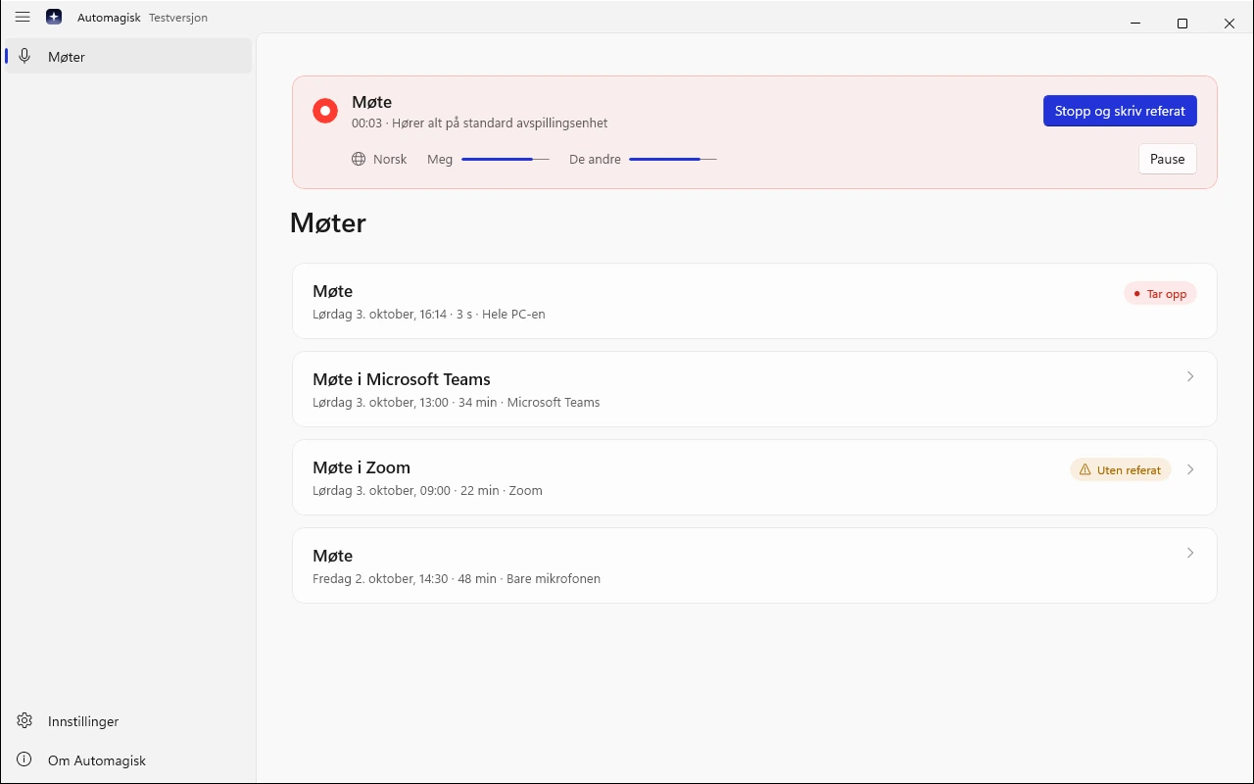Click the info icon for Om Automagisk
This screenshot has width=1254, height=784.
pyautogui.click(x=25, y=760)
